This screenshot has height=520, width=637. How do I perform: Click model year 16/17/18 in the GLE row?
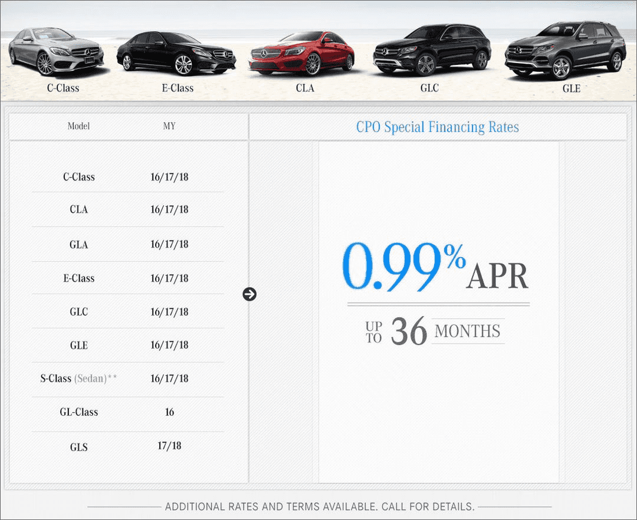click(169, 345)
